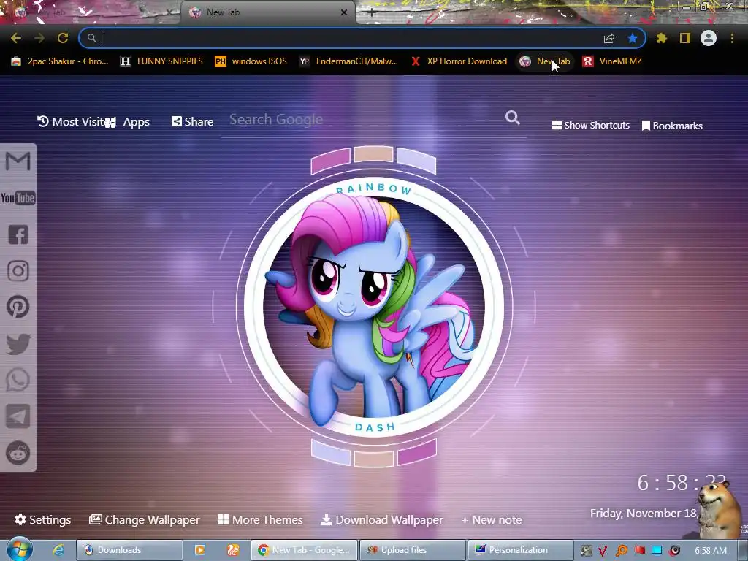Click the Search Google input field

click(x=365, y=120)
